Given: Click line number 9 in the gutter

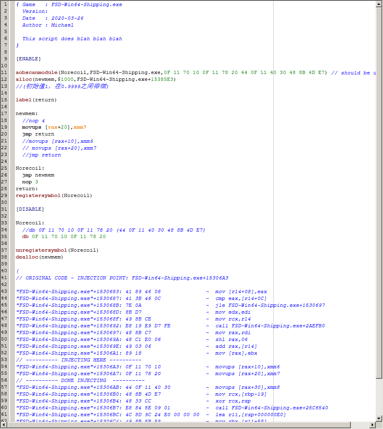Looking at the screenshot, I should click(x=6, y=59).
